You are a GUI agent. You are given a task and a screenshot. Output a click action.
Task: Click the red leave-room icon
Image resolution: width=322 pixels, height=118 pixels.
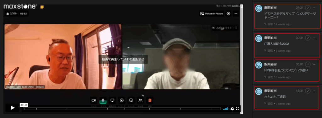[150, 100]
